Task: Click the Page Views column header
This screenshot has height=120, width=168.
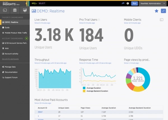Action: [85, 108]
